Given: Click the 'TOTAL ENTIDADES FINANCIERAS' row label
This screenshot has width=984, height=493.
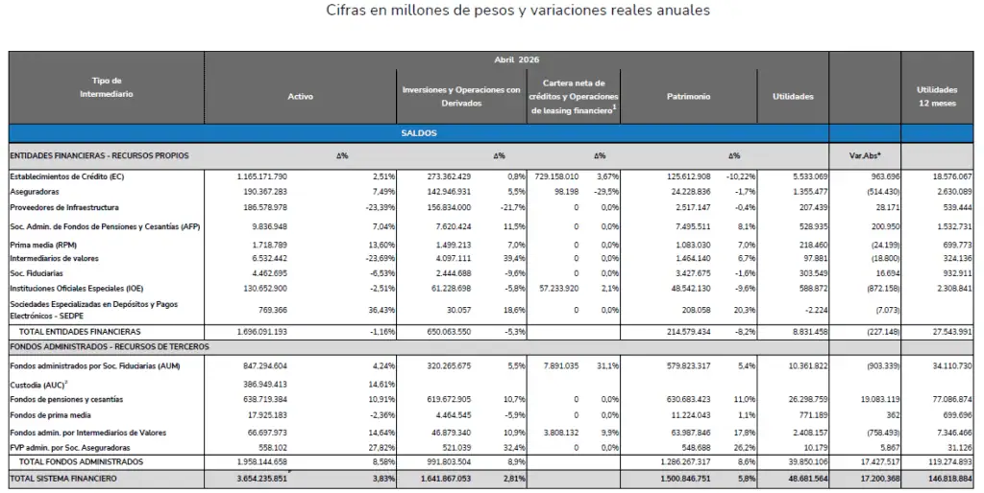Looking at the screenshot, I should click(x=80, y=332).
